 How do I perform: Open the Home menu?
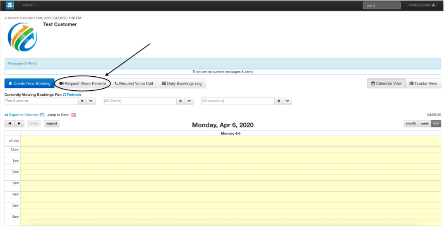click(x=29, y=5)
